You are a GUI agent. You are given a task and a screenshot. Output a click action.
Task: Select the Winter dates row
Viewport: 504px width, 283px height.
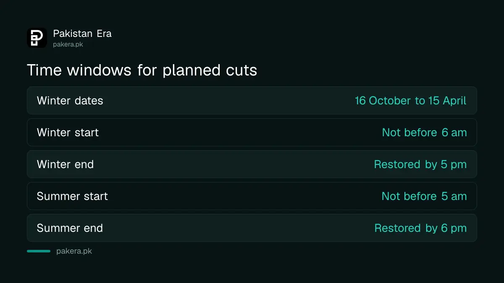(252, 101)
